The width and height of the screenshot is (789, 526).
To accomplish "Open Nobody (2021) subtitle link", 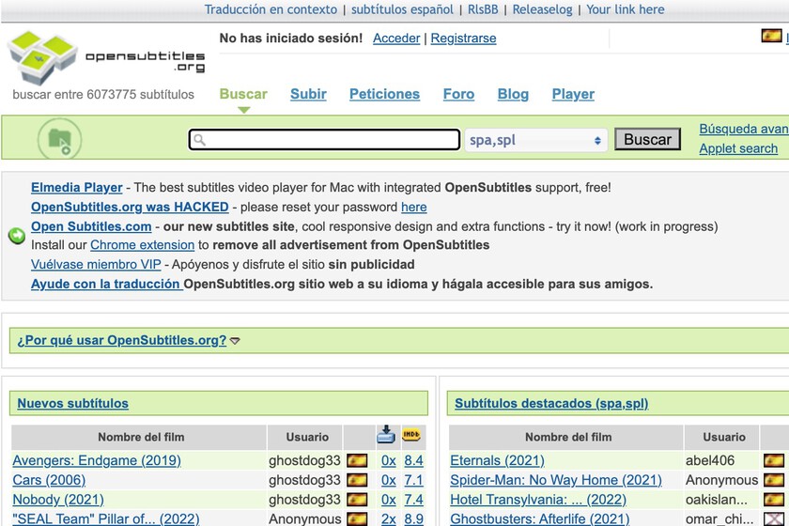I will pos(58,500).
